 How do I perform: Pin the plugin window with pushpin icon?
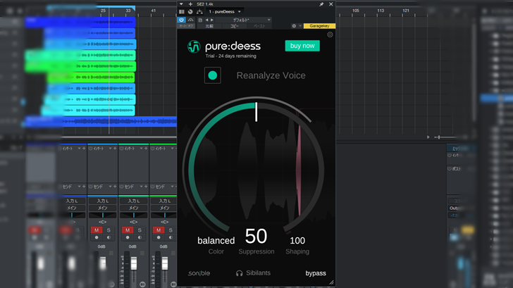pyautogui.click(x=321, y=4)
